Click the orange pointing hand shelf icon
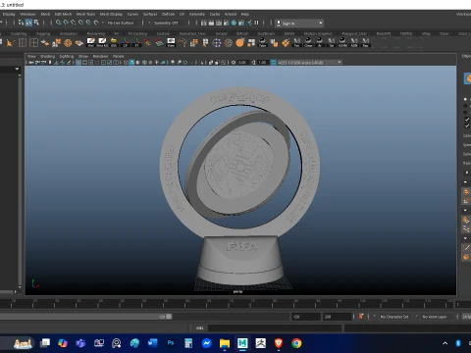471x353 pixels. (274, 43)
